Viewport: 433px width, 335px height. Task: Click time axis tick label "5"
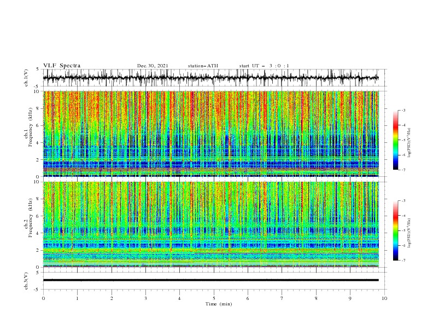coord(214,298)
